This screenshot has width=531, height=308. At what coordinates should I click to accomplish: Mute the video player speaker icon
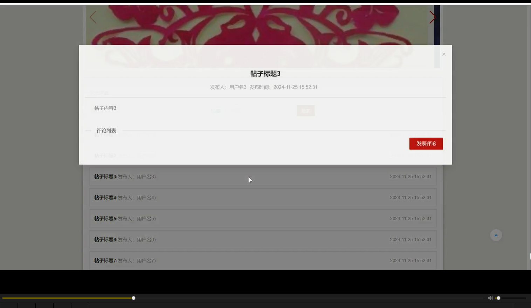(x=490, y=298)
